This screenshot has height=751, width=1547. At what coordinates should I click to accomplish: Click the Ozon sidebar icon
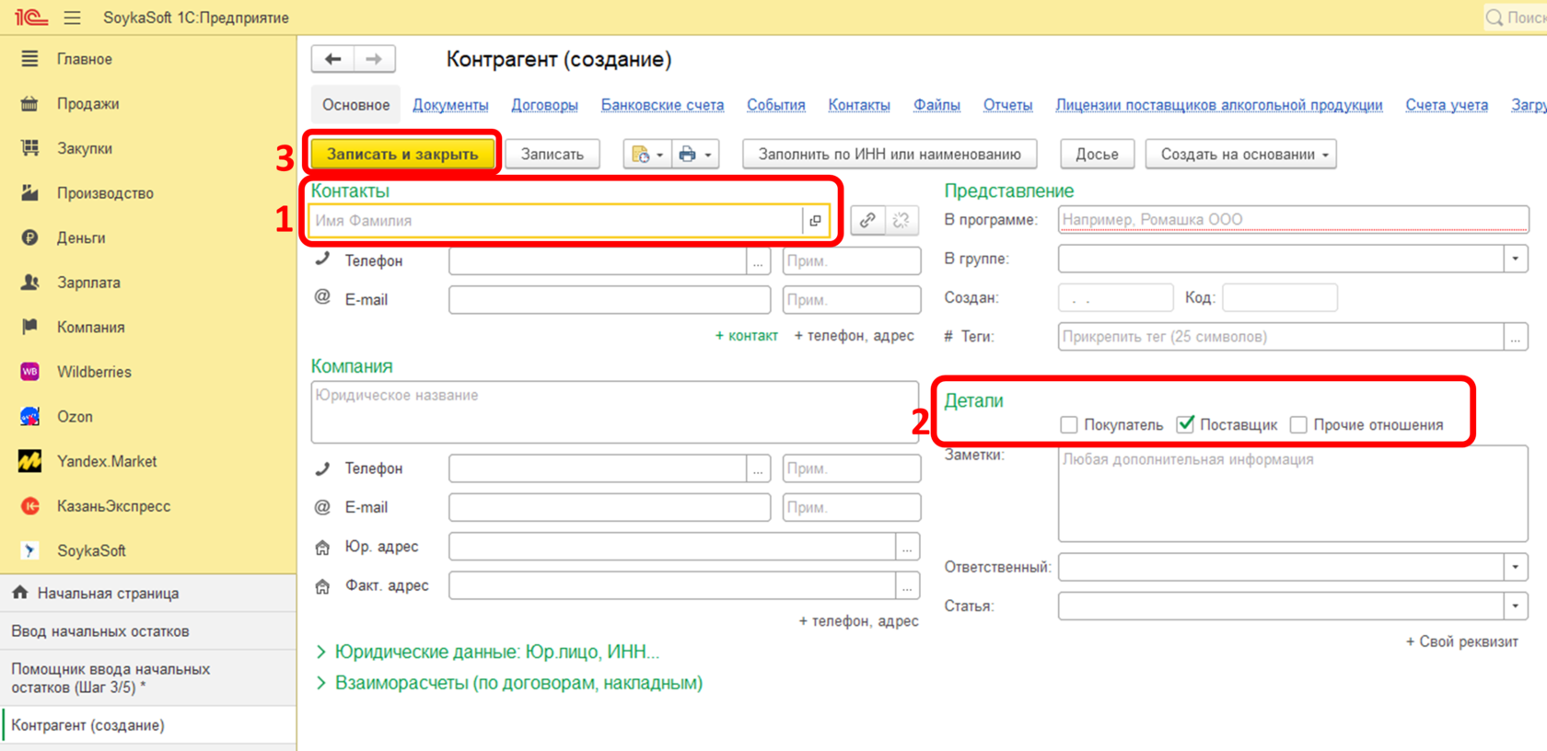(x=29, y=417)
